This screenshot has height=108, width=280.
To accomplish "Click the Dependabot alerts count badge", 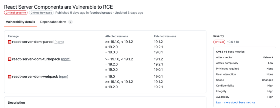I will 70,22.
